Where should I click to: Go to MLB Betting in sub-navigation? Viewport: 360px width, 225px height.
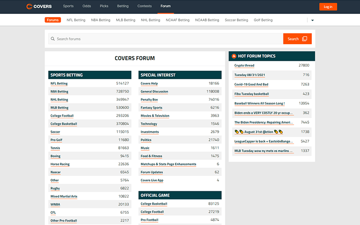click(126, 20)
